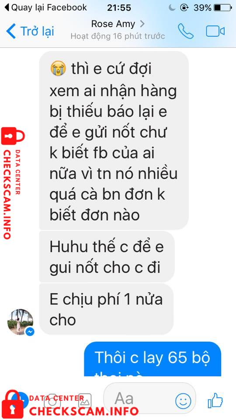Viewport: 236px width, 420px height.
Task: Tap the Messenger badge on the avatar
Action: coord(30,332)
